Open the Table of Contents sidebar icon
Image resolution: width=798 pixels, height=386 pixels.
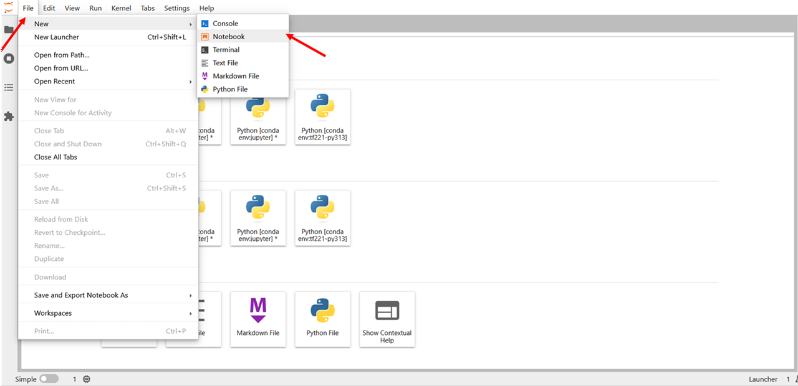9,87
